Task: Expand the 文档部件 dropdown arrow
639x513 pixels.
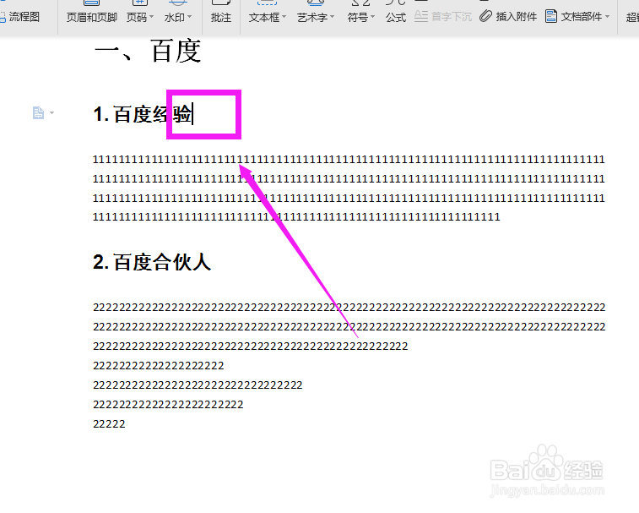Action: (607, 17)
